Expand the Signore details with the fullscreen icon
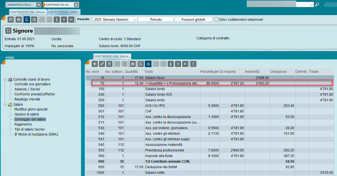The image size is (337, 176). (x=8, y=31)
